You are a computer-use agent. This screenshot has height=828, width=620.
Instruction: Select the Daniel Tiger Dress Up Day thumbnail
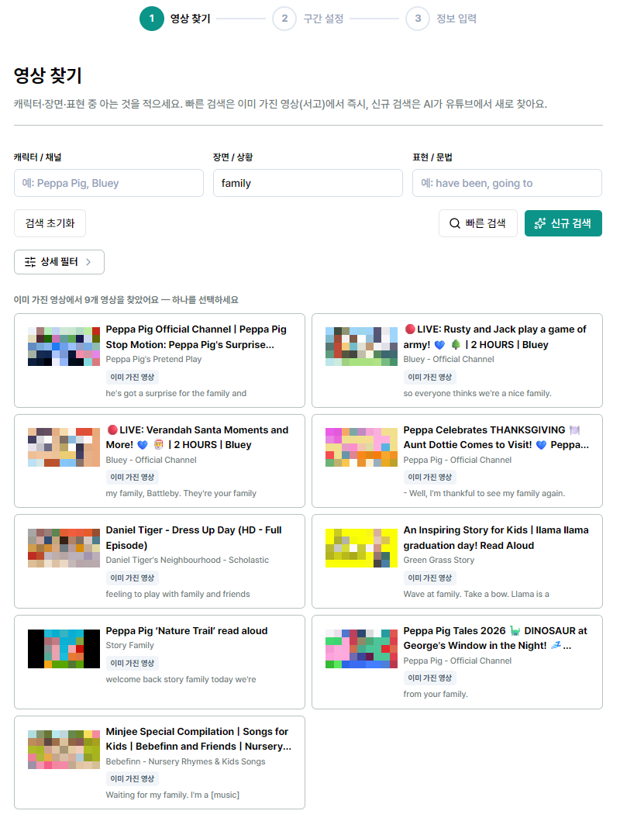[x=64, y=548]
